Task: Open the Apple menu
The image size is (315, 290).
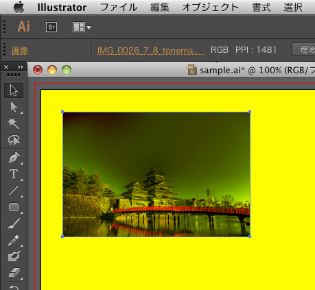Action: click(x=19, y=7)
